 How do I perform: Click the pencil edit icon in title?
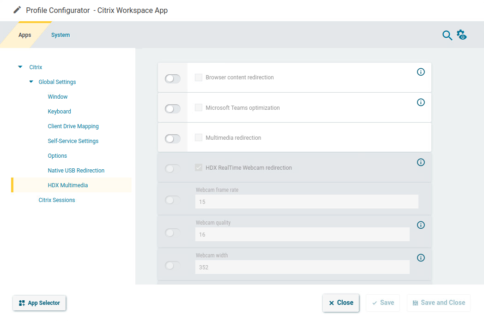pos(17,10)
